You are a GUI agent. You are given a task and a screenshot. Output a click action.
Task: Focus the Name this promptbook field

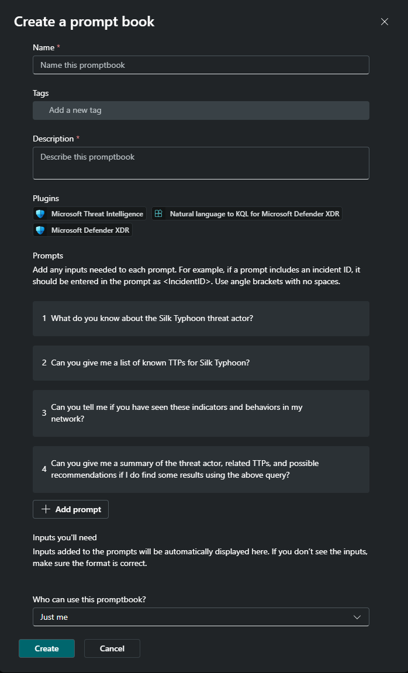(200, 65)
